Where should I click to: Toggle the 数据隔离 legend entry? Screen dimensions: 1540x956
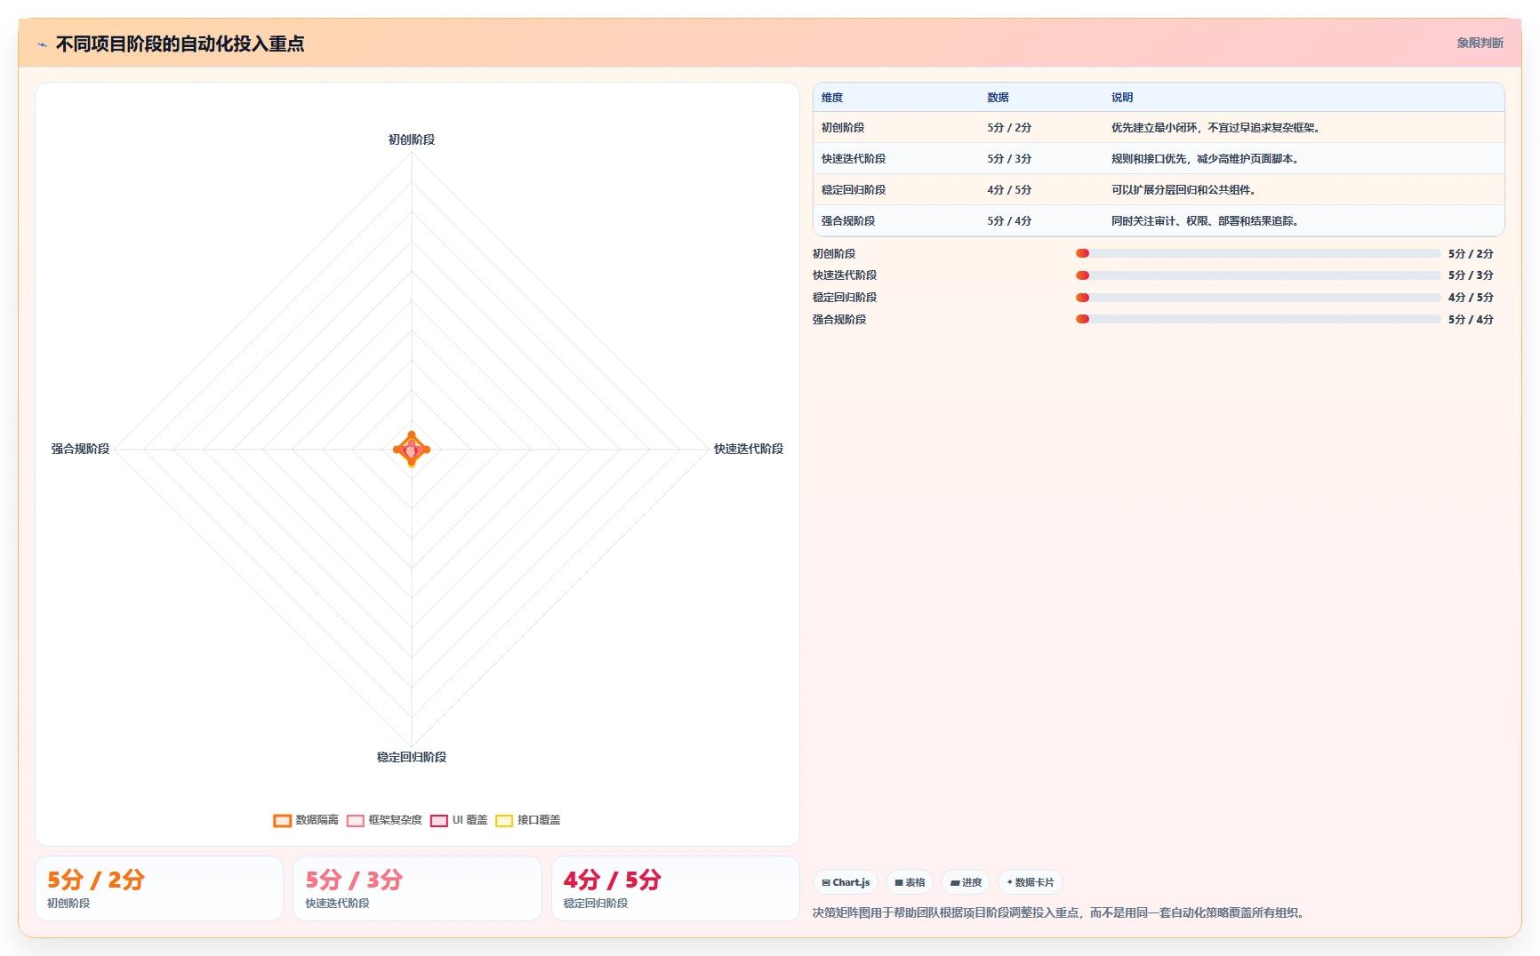(x=306, y=820)
